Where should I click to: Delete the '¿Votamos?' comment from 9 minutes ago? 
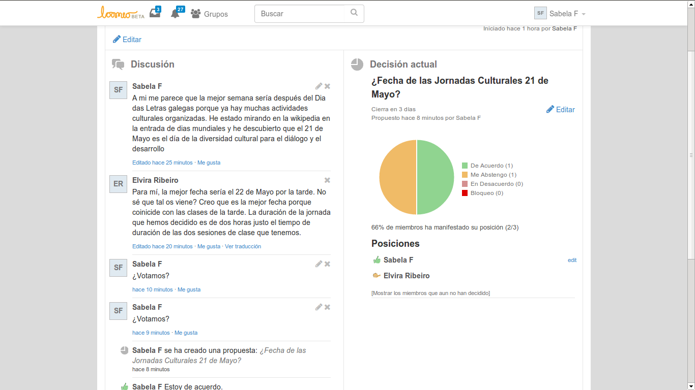tap(327, 307)
